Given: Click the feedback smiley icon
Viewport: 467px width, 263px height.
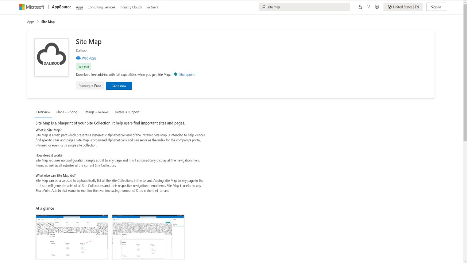Looking at the screenshot, I should 377,7.
